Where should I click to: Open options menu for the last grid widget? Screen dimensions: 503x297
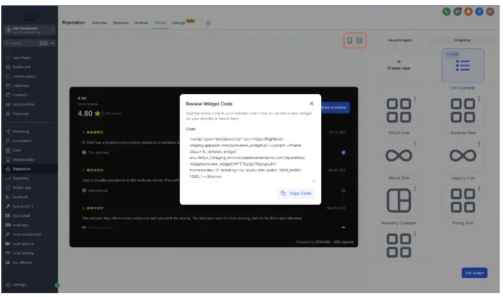click(415, 234)
